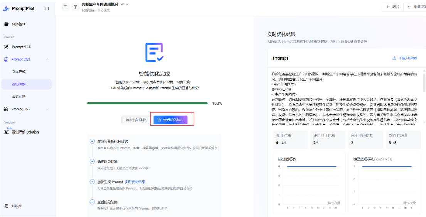Viewport: 426px width, 217px height.
Task: Select the highlighted 视觉理解 sidebar item
Action: pos(27,84)
